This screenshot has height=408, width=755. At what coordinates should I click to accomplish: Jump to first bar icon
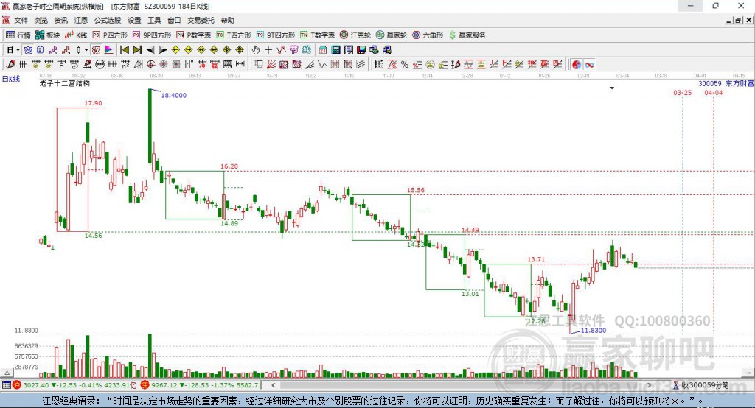click(x=125, y=50)
